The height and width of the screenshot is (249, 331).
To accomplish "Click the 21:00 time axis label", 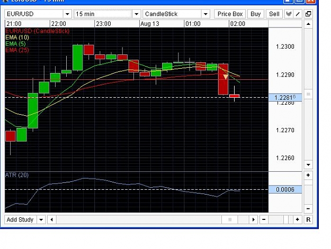I will pyautogui.click(x=14, y=24).
